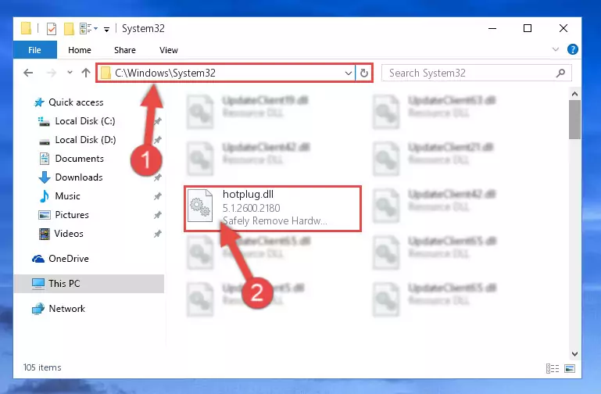Open the Explorer Help icon

click(573, 49)
